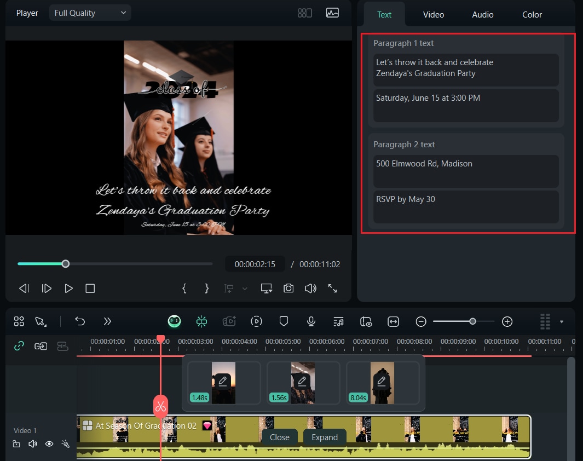This screenshot has height=461, width=583.
Task: Edit the 'Saturday, June 15' text field
Action: 466,105
